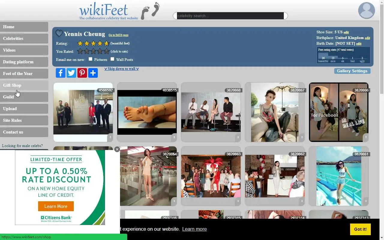384x240 pixels.
Task: Open Gift Shop in sidebar
Action: coord(24,85)
